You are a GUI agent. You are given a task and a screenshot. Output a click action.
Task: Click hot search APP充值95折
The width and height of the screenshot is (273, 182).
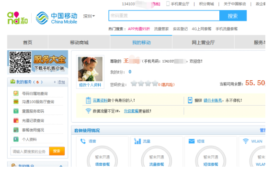tap(139, 29)
